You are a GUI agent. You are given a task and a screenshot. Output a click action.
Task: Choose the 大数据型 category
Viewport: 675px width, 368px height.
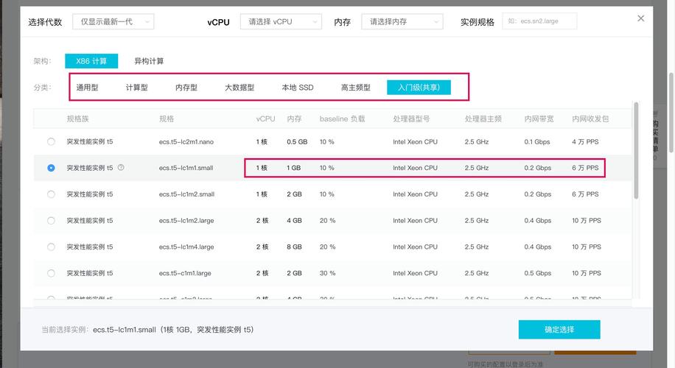pos(239,88)
